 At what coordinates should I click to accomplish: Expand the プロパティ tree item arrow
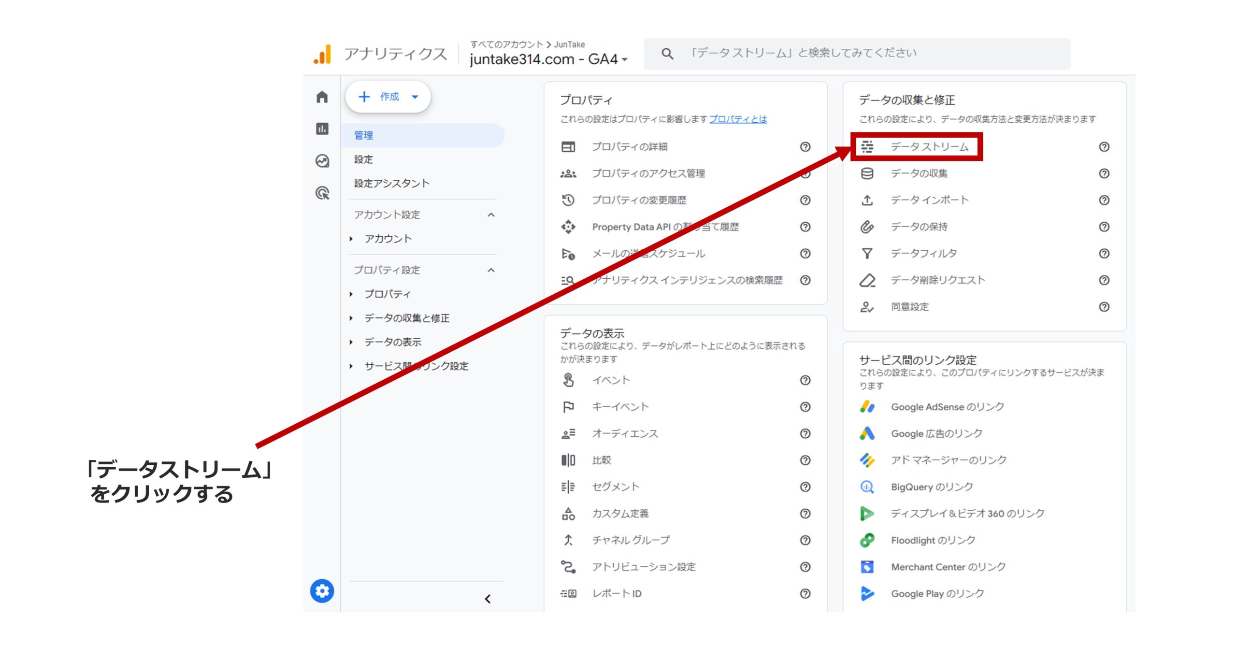coord(352,293)
